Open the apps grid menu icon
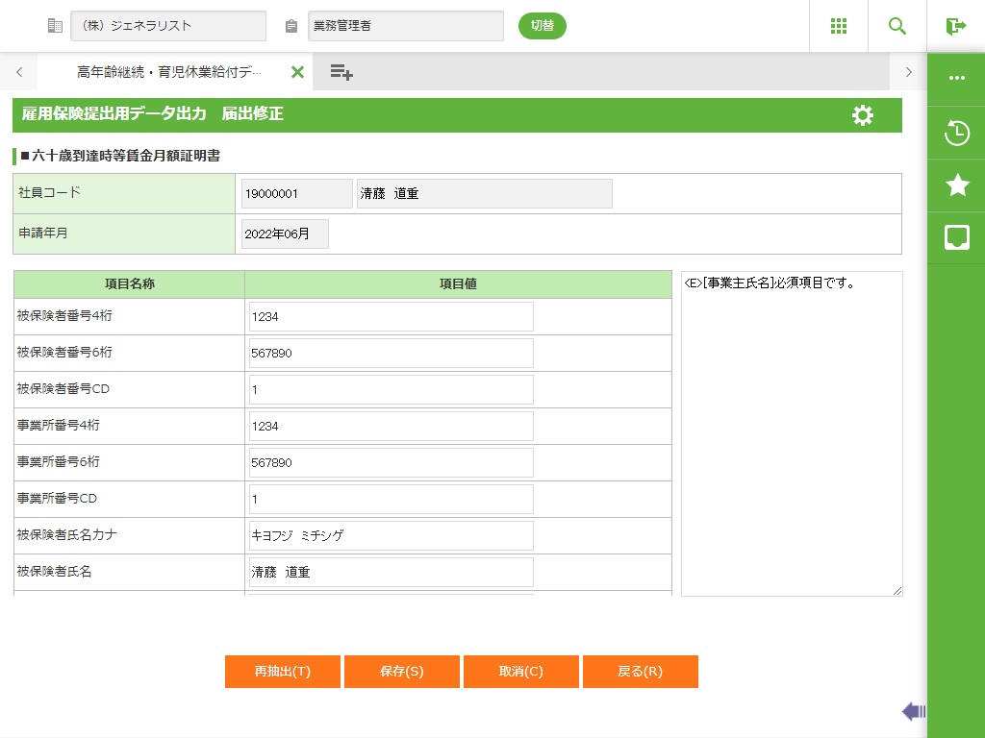Screen dimensions: 985x738 pos(838,26)
